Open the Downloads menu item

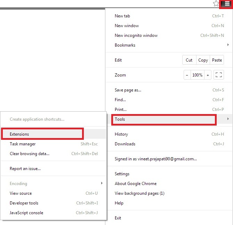(125, 144)
